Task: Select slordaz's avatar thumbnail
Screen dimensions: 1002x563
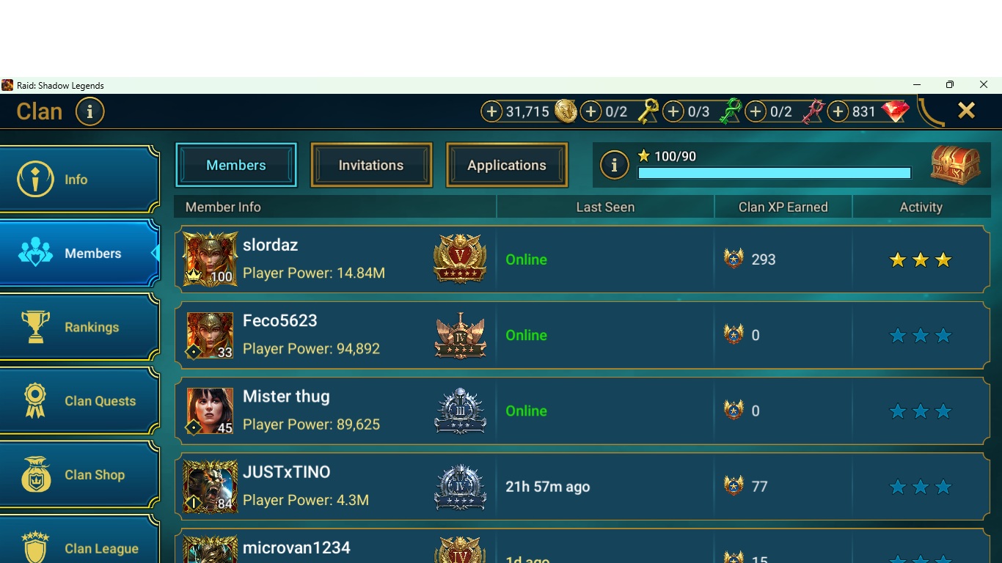Action: pyautogui.click(x=211, y=260)
